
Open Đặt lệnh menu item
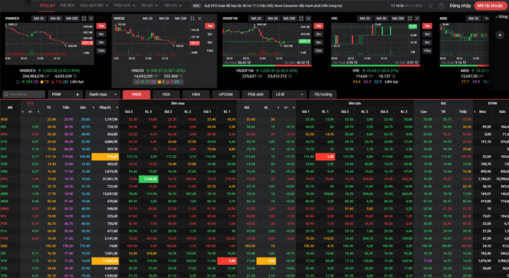pyautogui.click(x=67, y=6)
